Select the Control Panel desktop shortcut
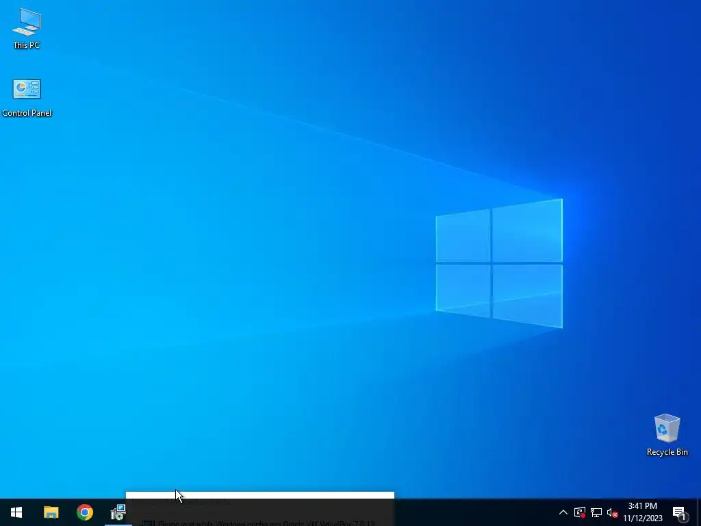The height and width of the screenshot is (526, 701). pos(27,98)
